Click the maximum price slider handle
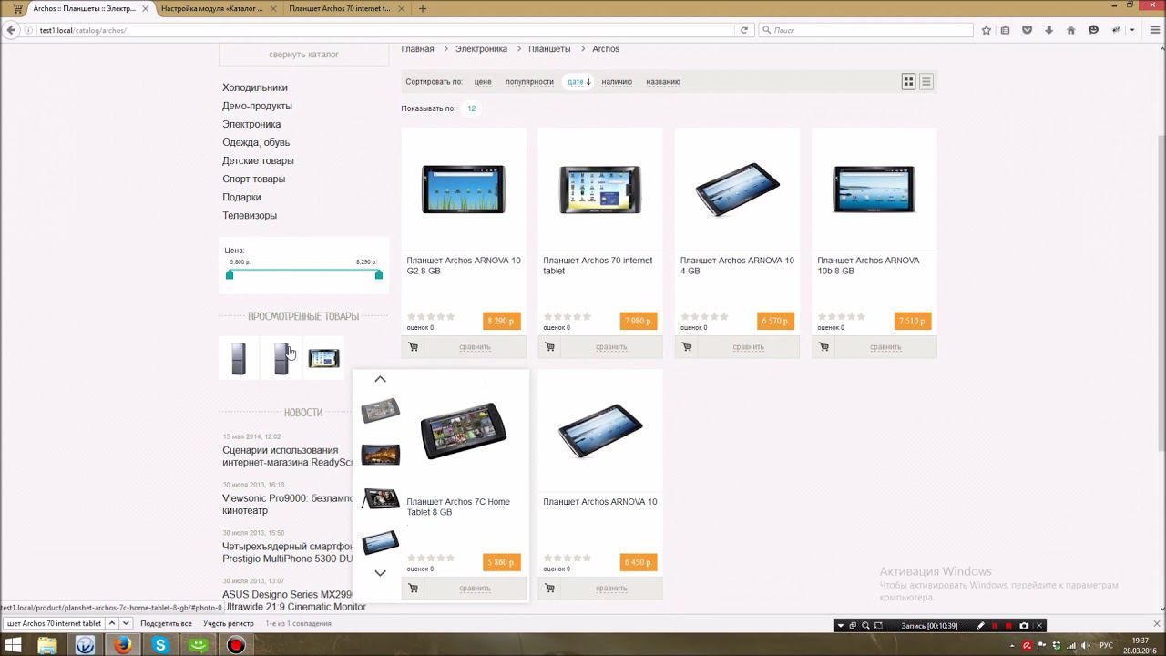 [379, 274]
